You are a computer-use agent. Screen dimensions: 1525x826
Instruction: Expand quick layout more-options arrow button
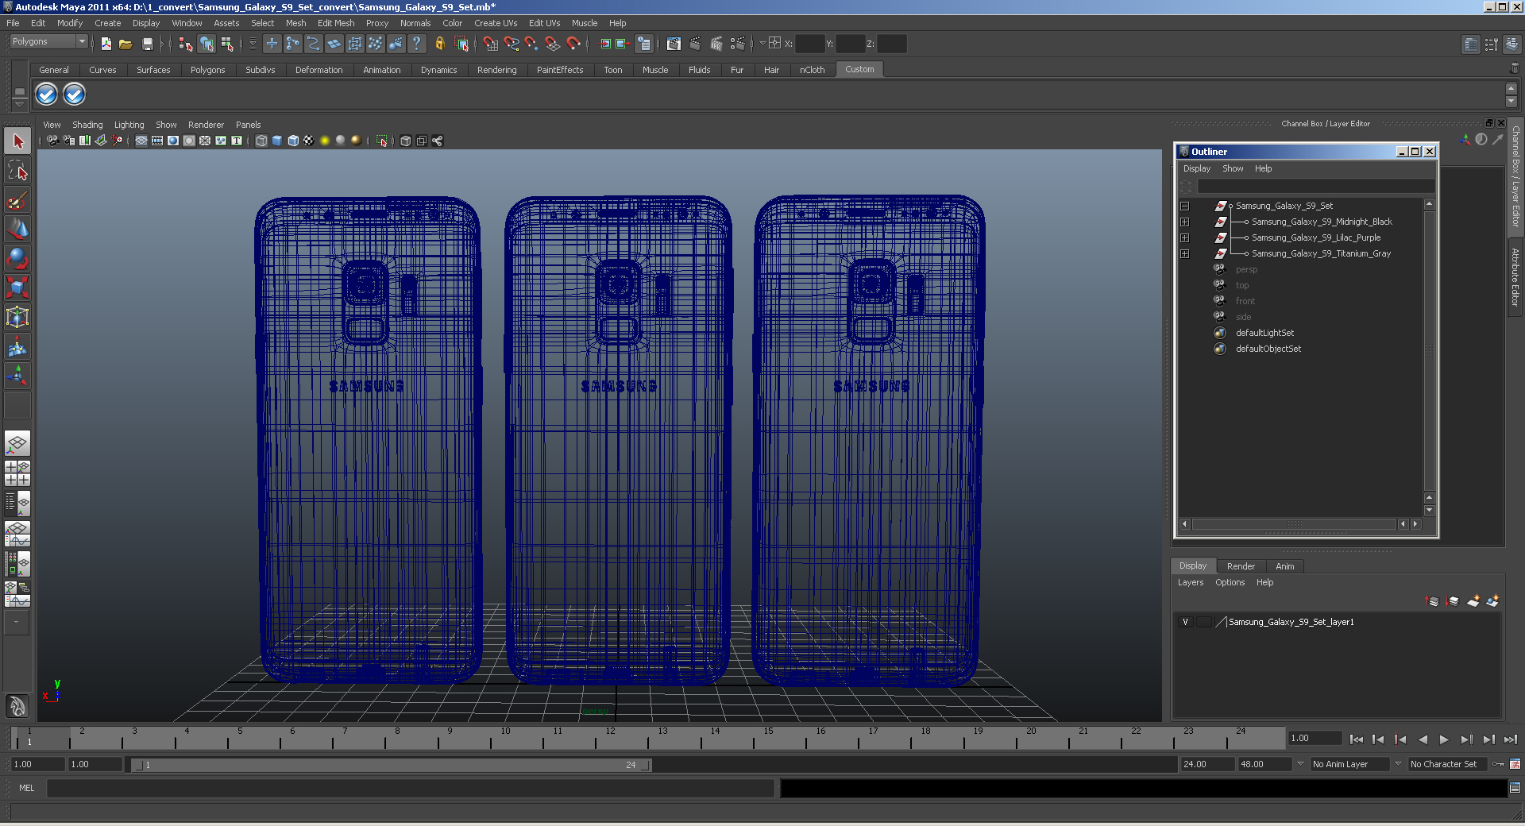coord(17,623)
